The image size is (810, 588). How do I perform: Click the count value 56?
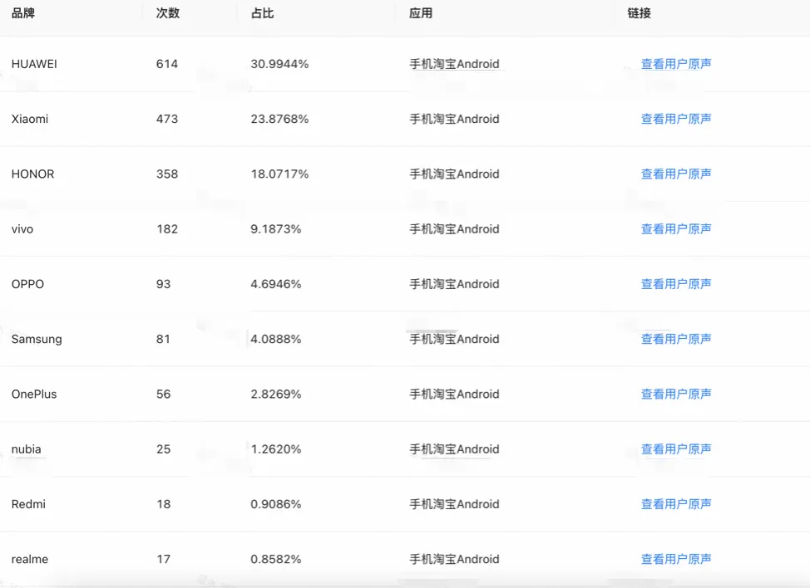[x=163, y=394]
